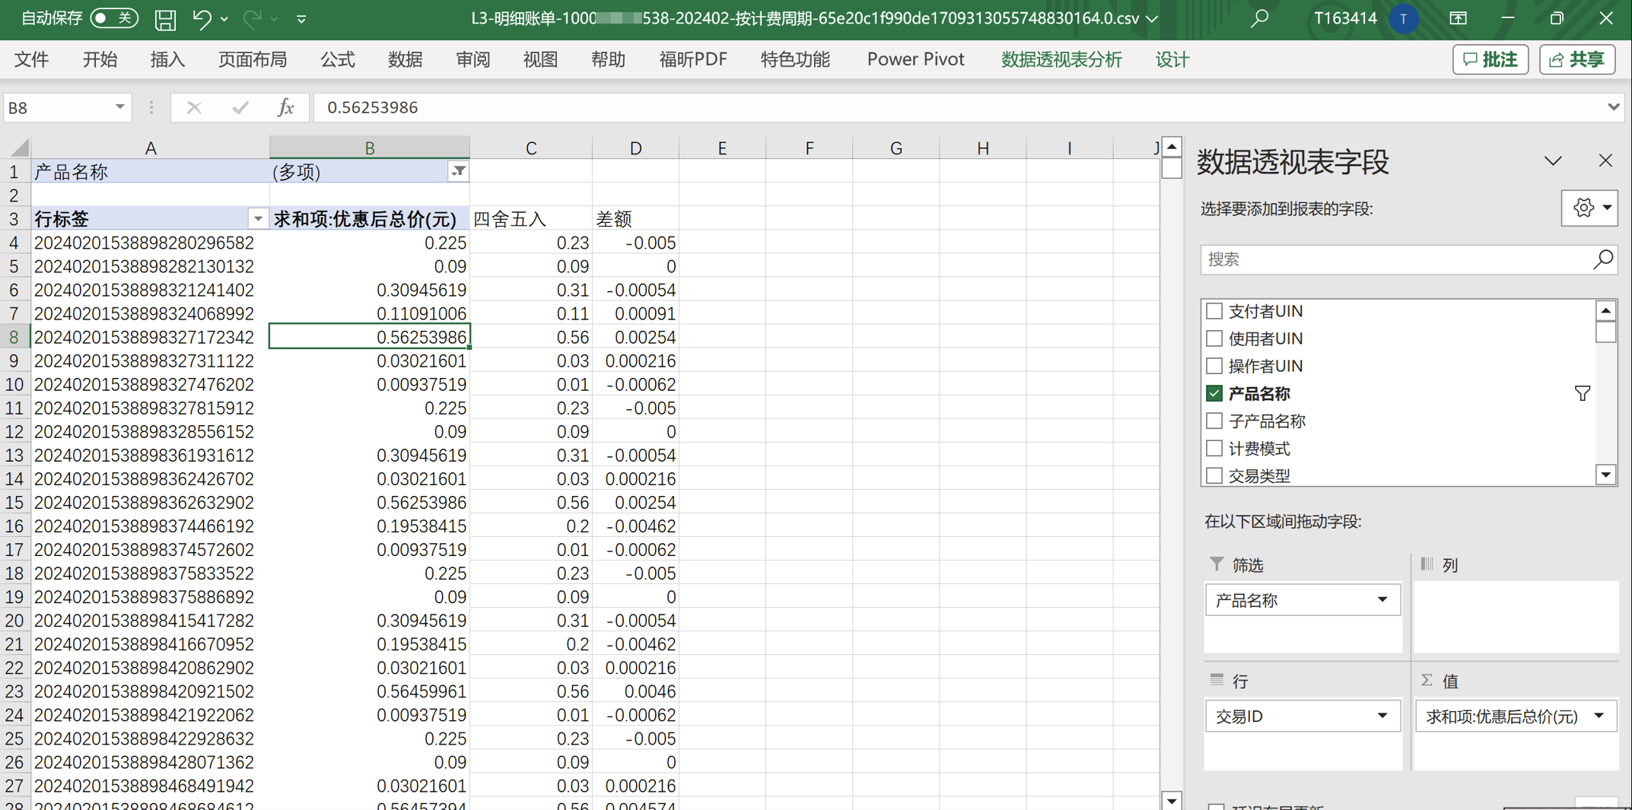The width and height of the screenshot is (1632, 810).
Task: Check the 支付者UIN field checkbox
Action: (1214, 311)
